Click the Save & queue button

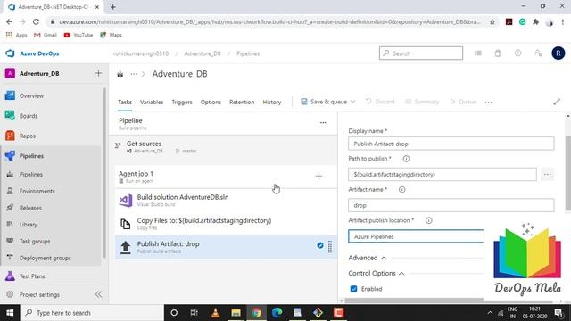324,102
